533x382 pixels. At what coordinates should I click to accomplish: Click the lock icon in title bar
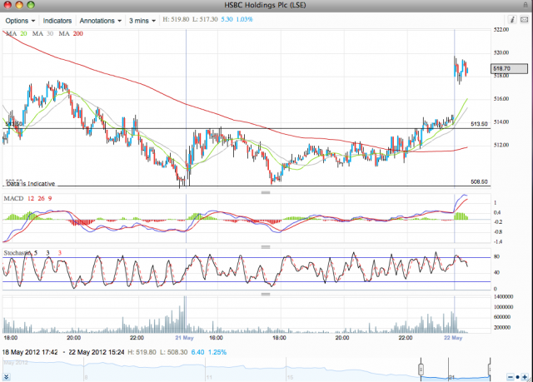[526, 5]
